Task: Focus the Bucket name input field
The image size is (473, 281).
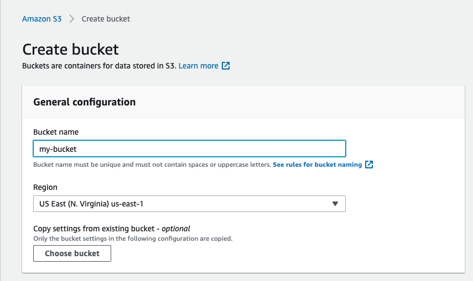Action: pos(189,149)
